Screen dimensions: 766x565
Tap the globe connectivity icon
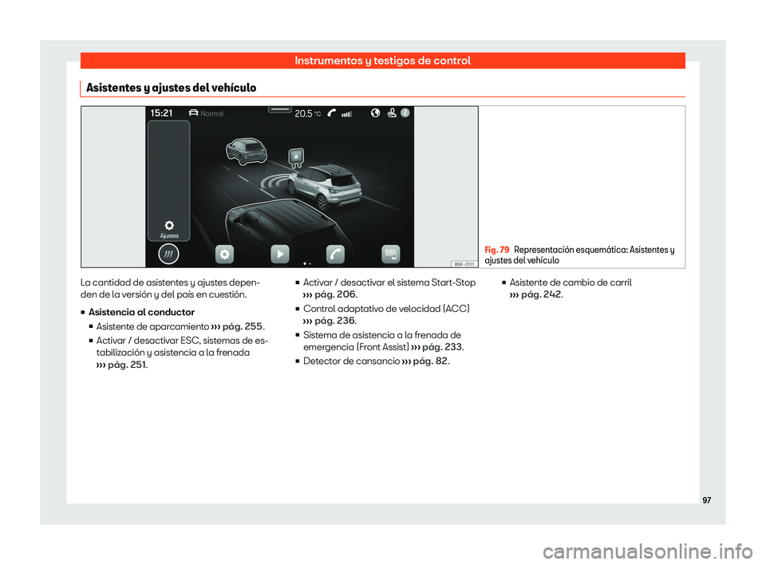pos(375,113)
